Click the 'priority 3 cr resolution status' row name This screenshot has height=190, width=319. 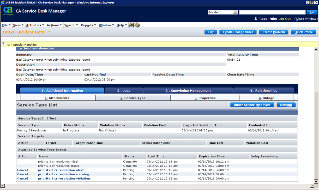(58, 166)
